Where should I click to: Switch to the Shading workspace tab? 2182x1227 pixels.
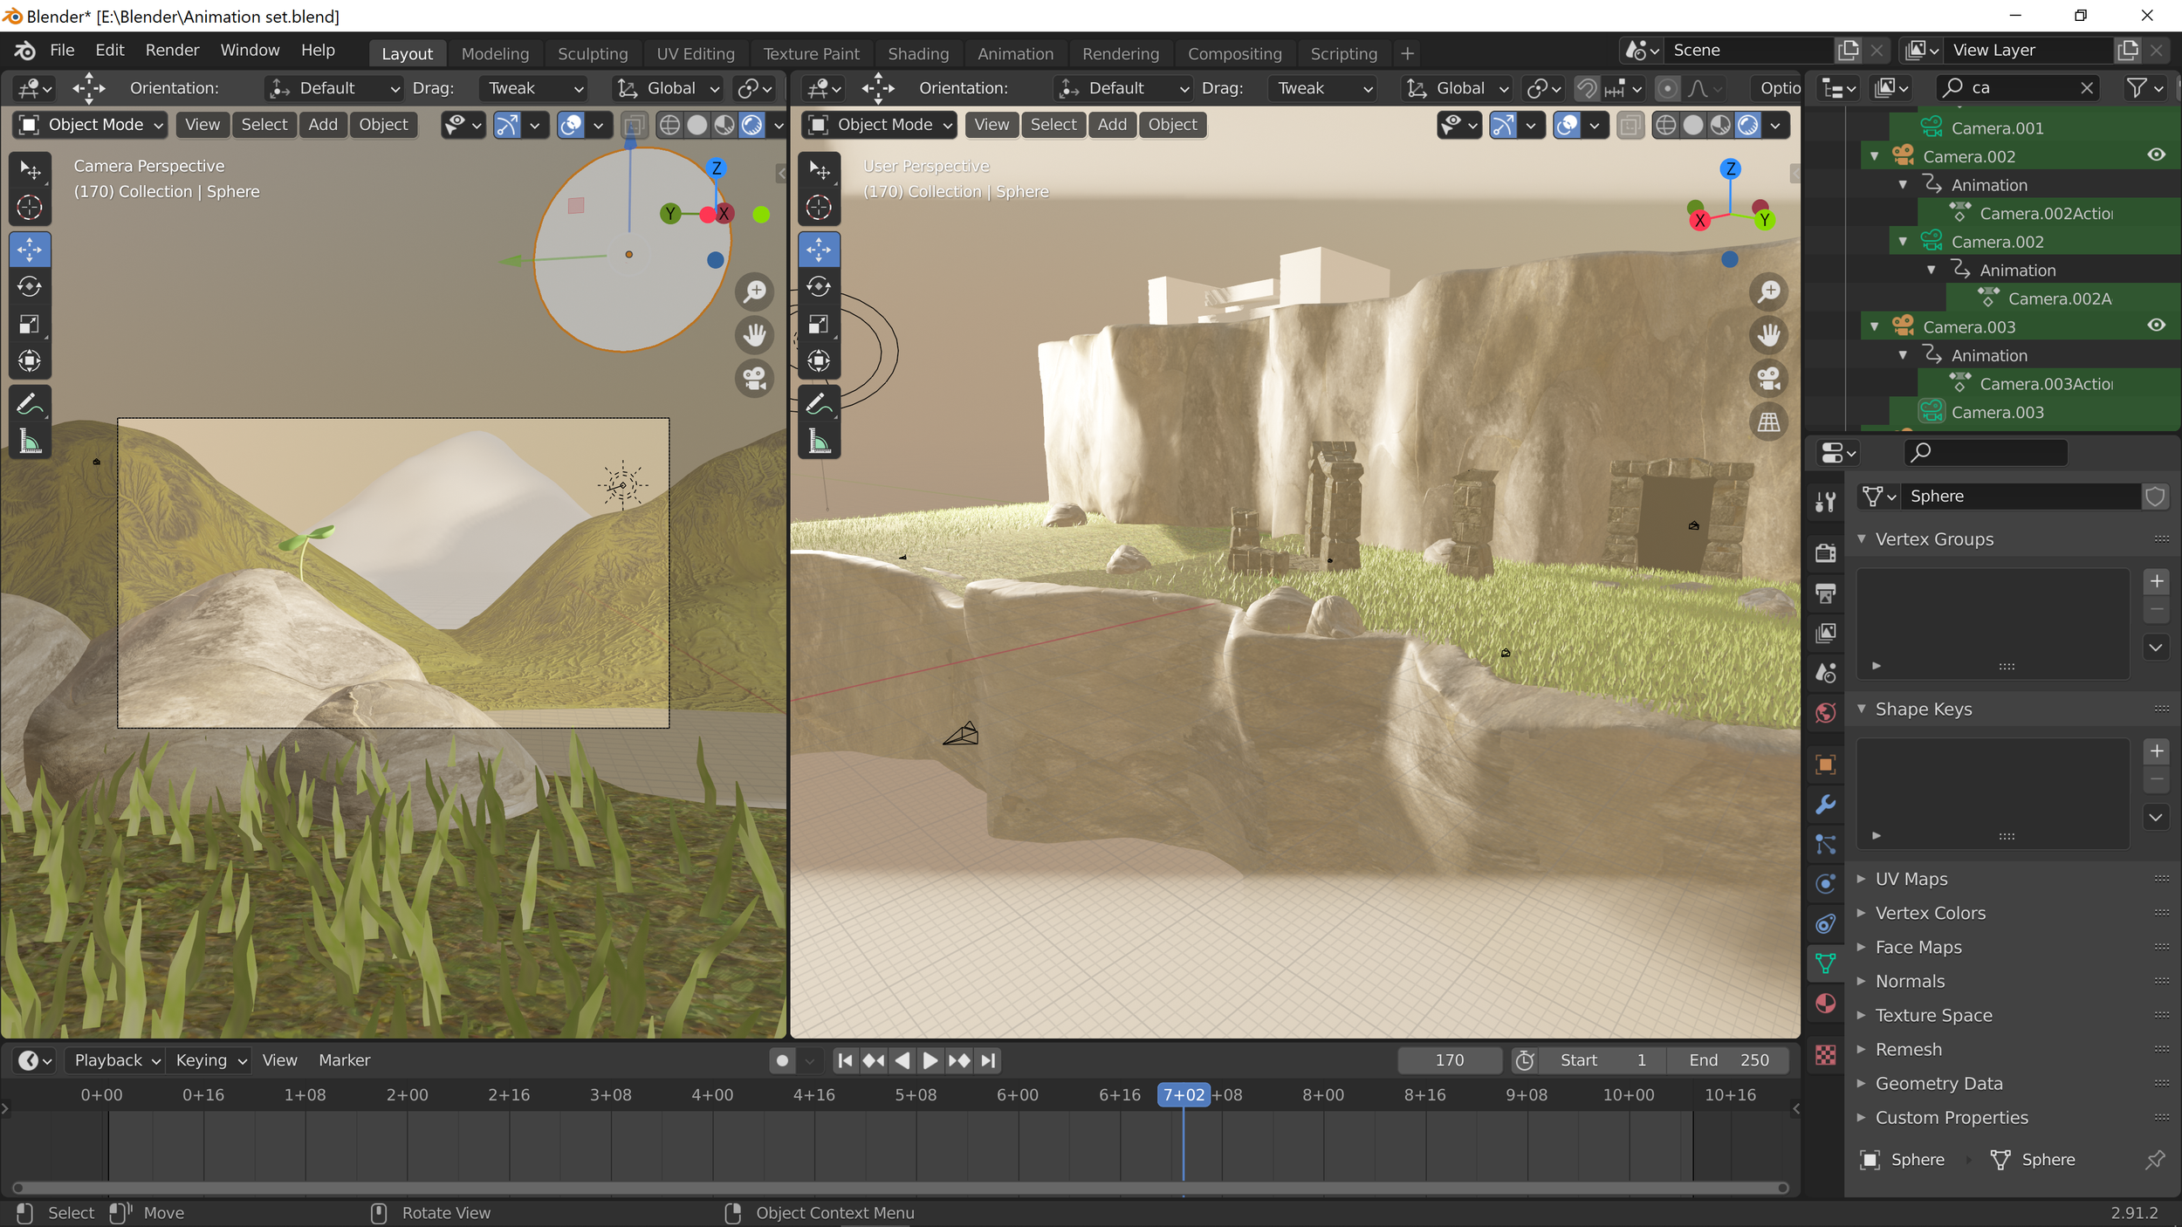click(x=917, y=53)
